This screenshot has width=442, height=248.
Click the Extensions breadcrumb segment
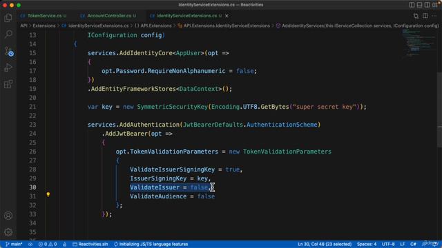coord(44,25)
